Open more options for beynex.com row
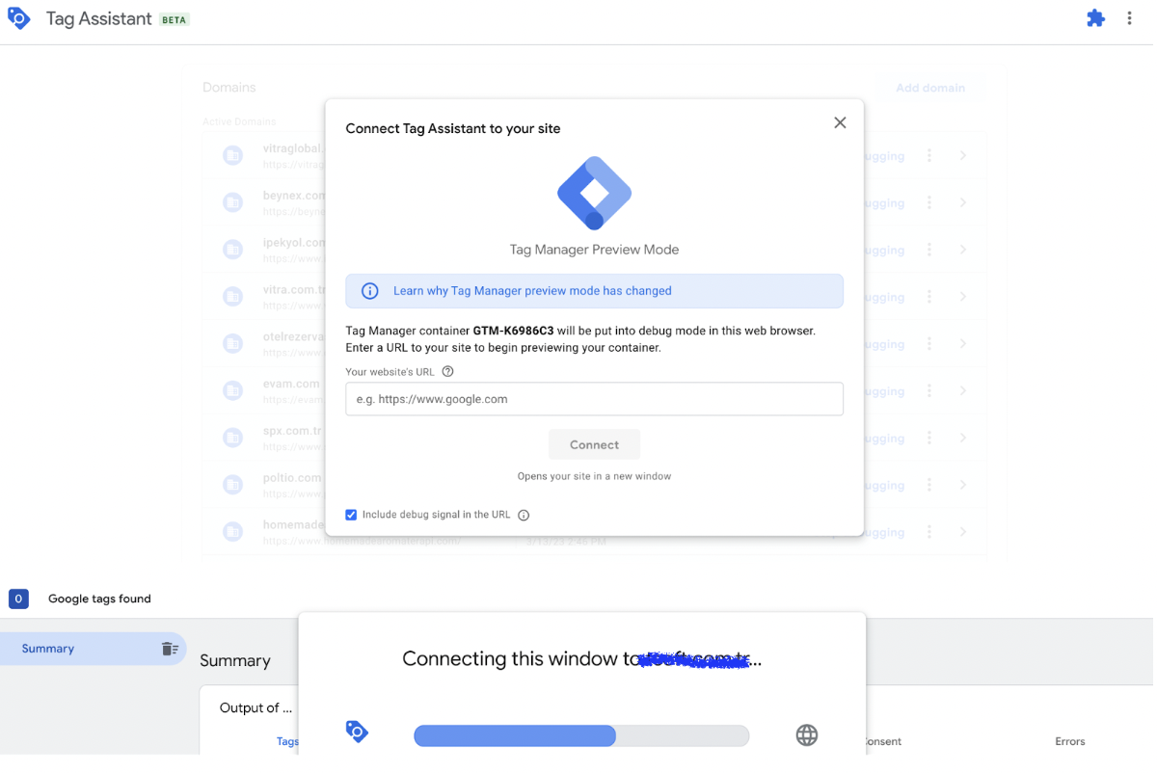1157x773 pixels. (x=929, y=202)
